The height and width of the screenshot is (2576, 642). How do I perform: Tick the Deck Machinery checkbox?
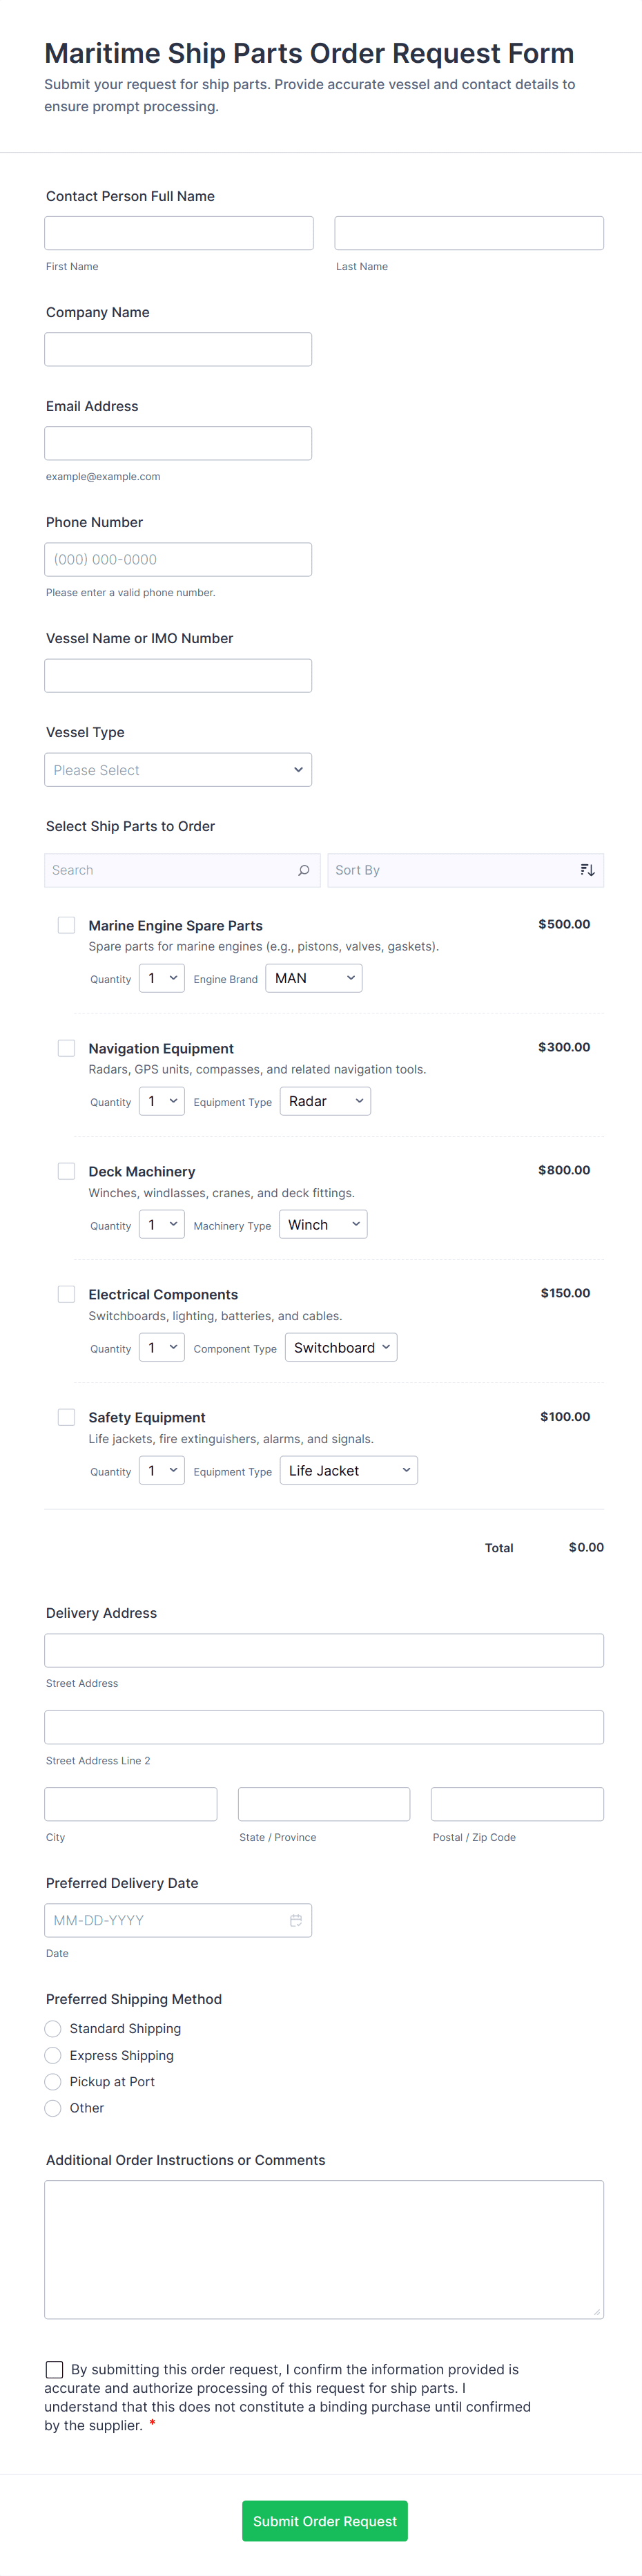66,1171
